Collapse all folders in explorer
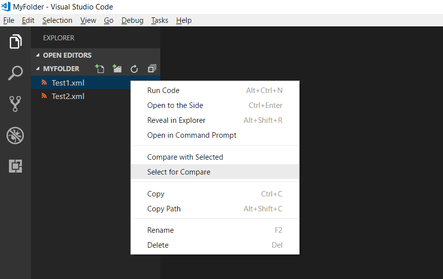Viewport: 443px width, 279px height. [152, 69]
